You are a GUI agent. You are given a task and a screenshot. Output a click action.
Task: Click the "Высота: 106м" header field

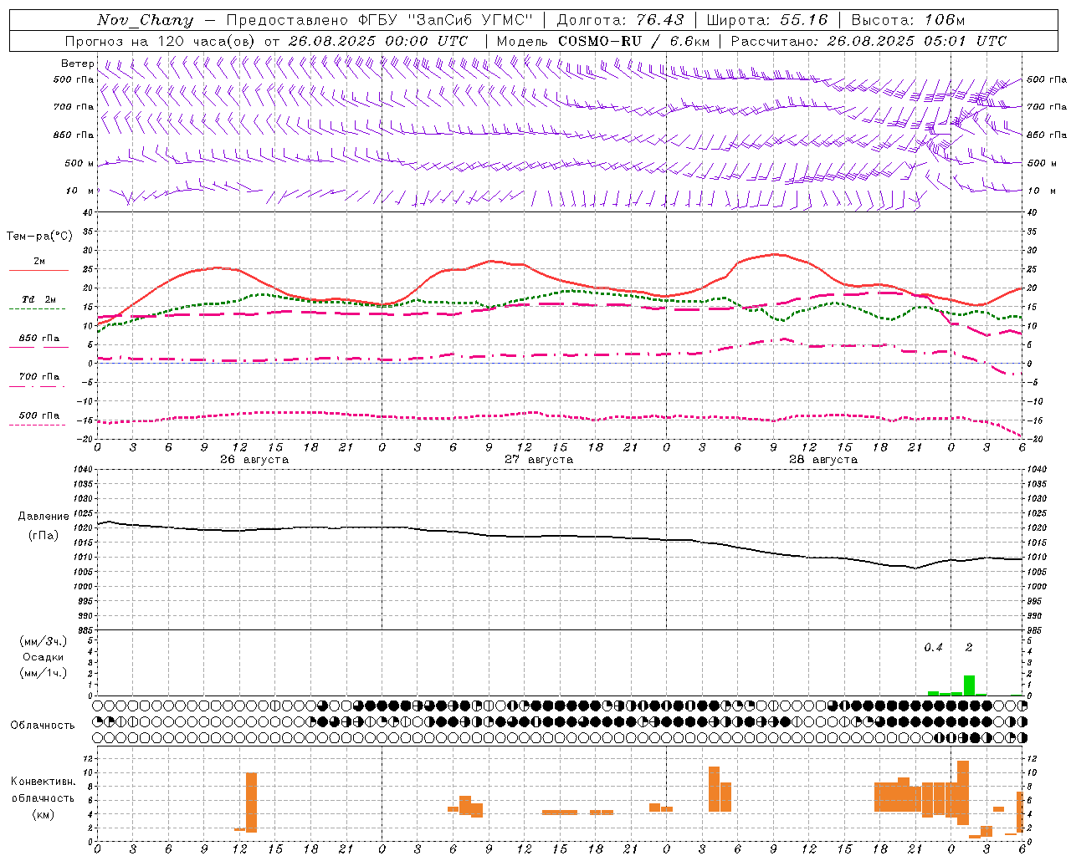908,20
